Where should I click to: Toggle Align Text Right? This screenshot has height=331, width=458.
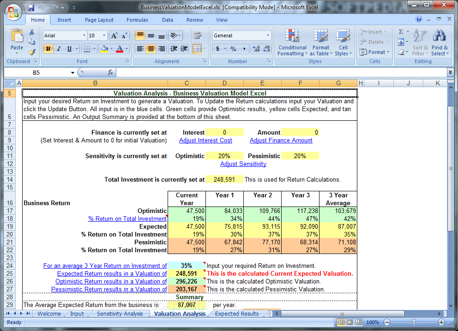pos(161,49)
